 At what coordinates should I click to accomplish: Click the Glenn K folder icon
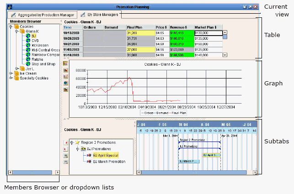22,31
